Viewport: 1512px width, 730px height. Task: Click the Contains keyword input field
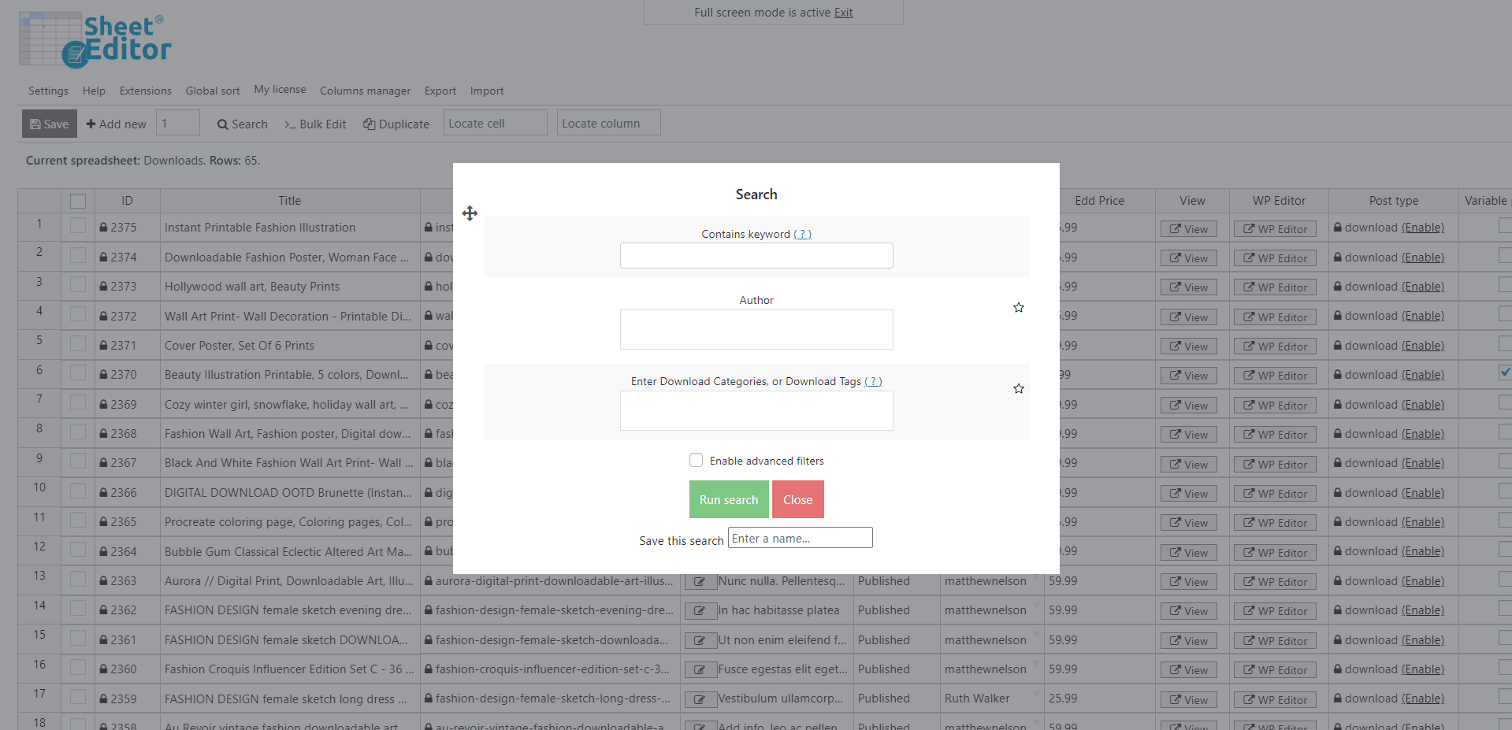pos(756,255)
